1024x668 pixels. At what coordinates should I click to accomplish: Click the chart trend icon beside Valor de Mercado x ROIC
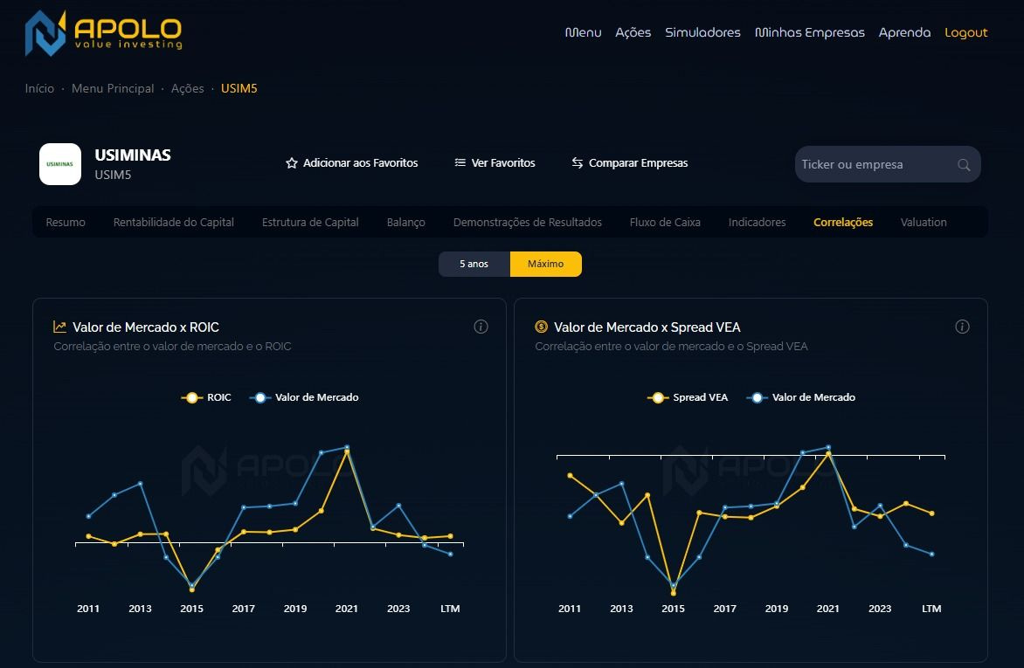[x=59, y=327]
